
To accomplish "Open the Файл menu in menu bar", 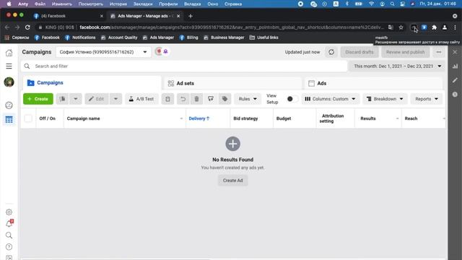I will (x=40, y=4).
